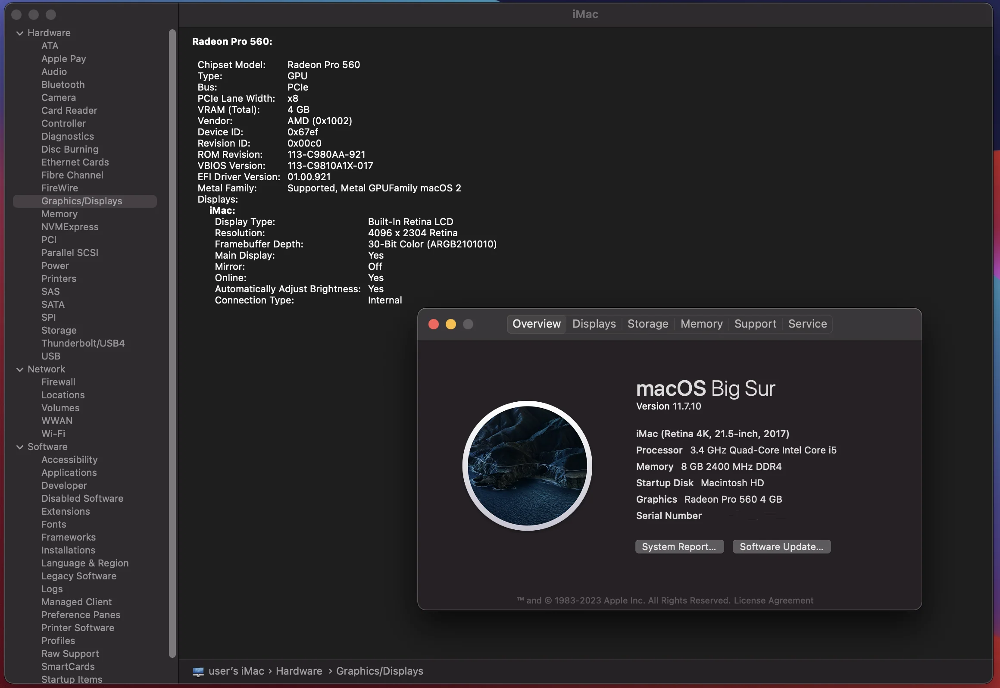Select Thunderbolt/USB4 in the hardware list
Screen dimensions: 1000x688
click(83, 343)
